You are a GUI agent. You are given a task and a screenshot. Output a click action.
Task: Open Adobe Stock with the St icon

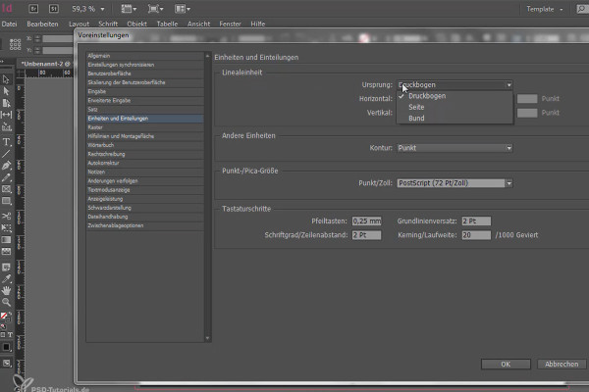pyautogui.click(x=54, y=9)
